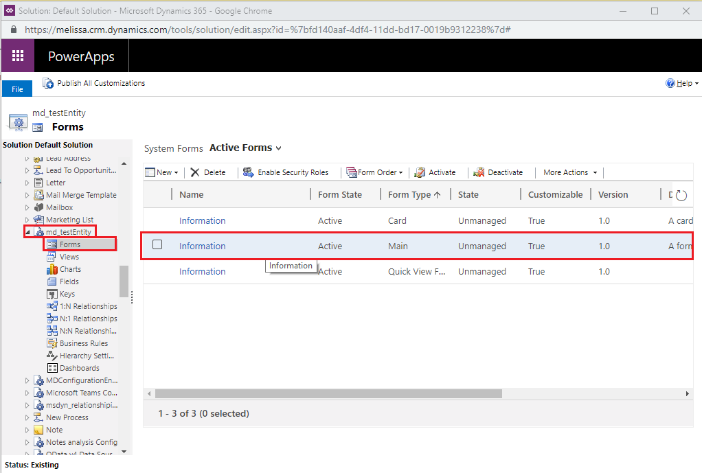Click the horizontal scrollbar right arrow
Viewport: 702px width, 473px height.
click(x=687, y=394)
